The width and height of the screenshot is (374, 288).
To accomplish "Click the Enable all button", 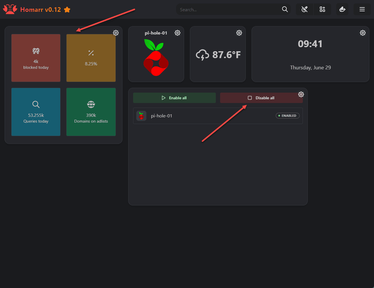I will [x=174, y=98].
